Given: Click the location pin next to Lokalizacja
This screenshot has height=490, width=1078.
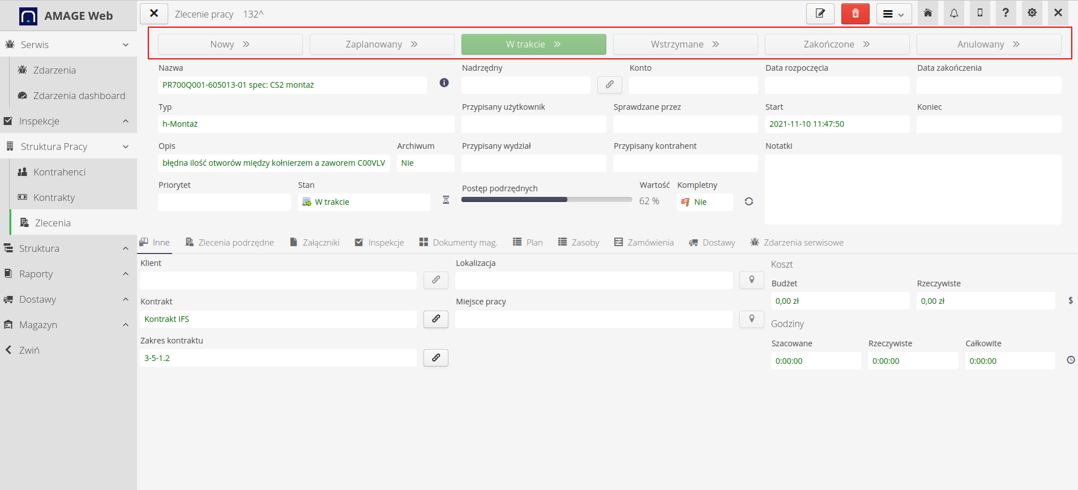Looking at the screenshot, I should pos(751,280).
